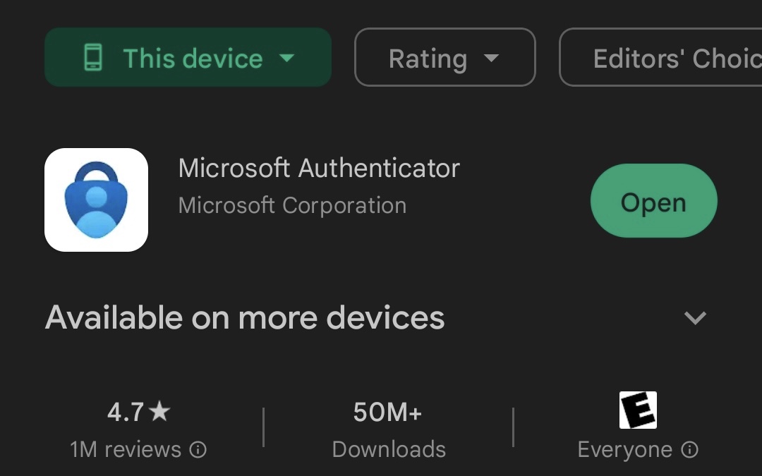The height and width of the screenshot is (476, 762).
Task: Click the info icon next to 1M reviews
Action: click(x=199, y=449)
